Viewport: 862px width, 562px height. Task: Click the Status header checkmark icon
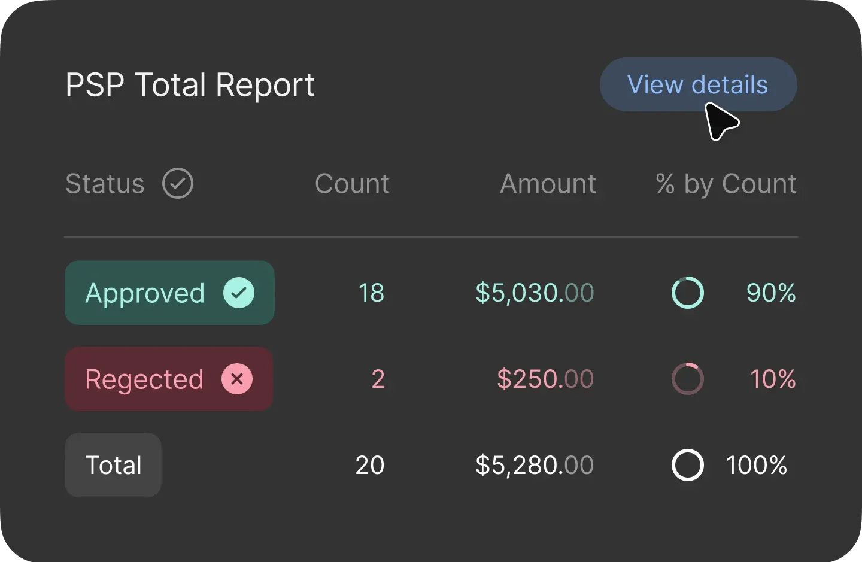[x=178, y=183]
